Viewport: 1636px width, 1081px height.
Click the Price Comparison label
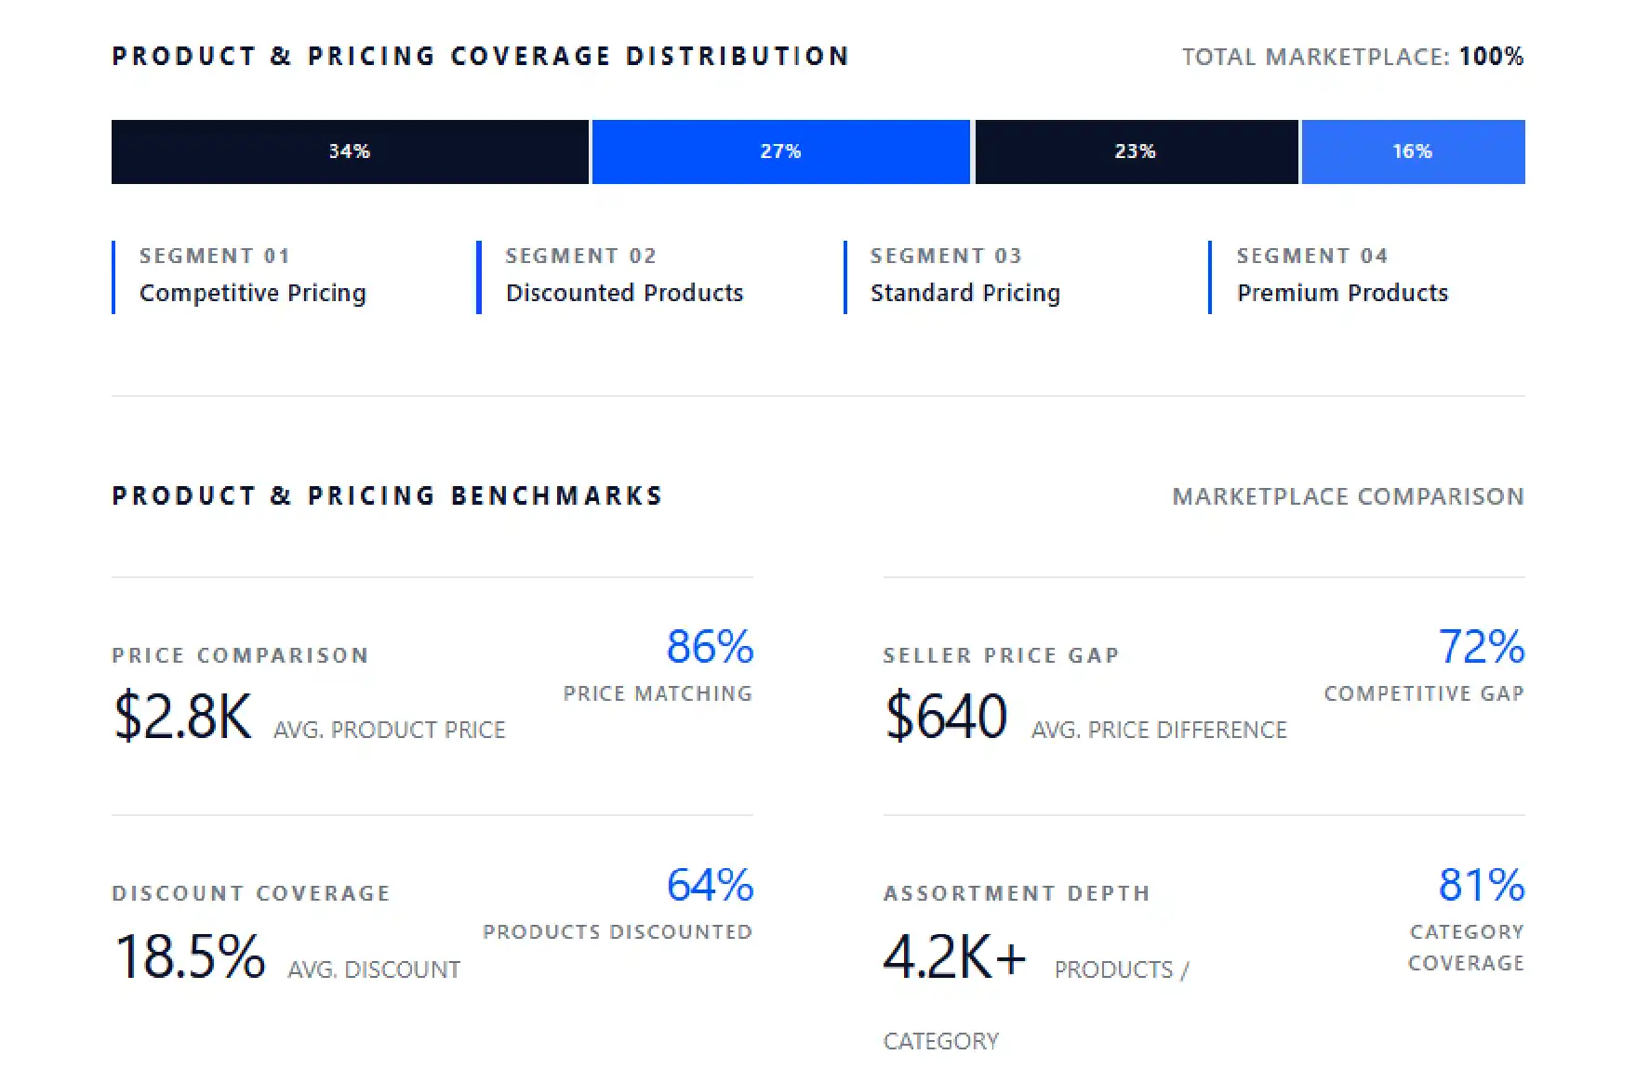(240, 656)
